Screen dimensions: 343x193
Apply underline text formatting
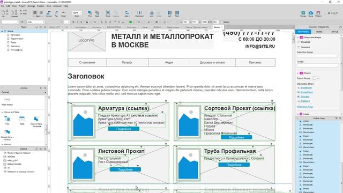point(81,22)
